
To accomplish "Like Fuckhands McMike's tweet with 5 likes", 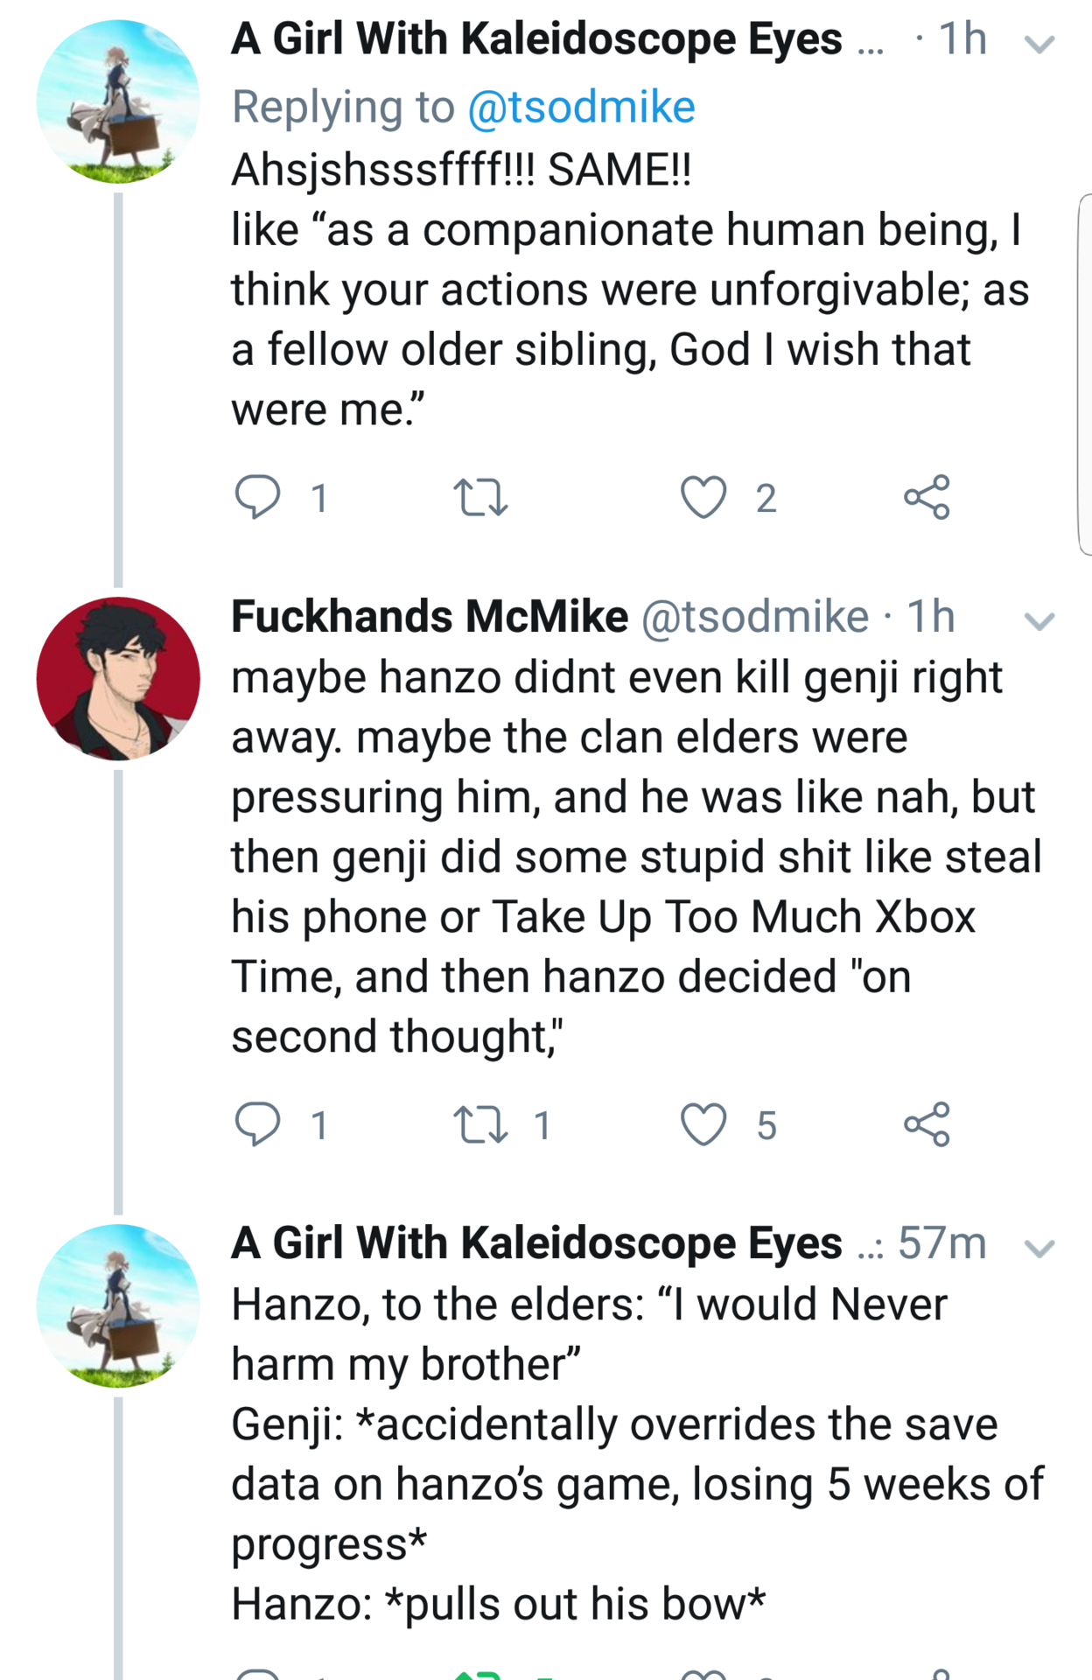I will [703, 1123].
